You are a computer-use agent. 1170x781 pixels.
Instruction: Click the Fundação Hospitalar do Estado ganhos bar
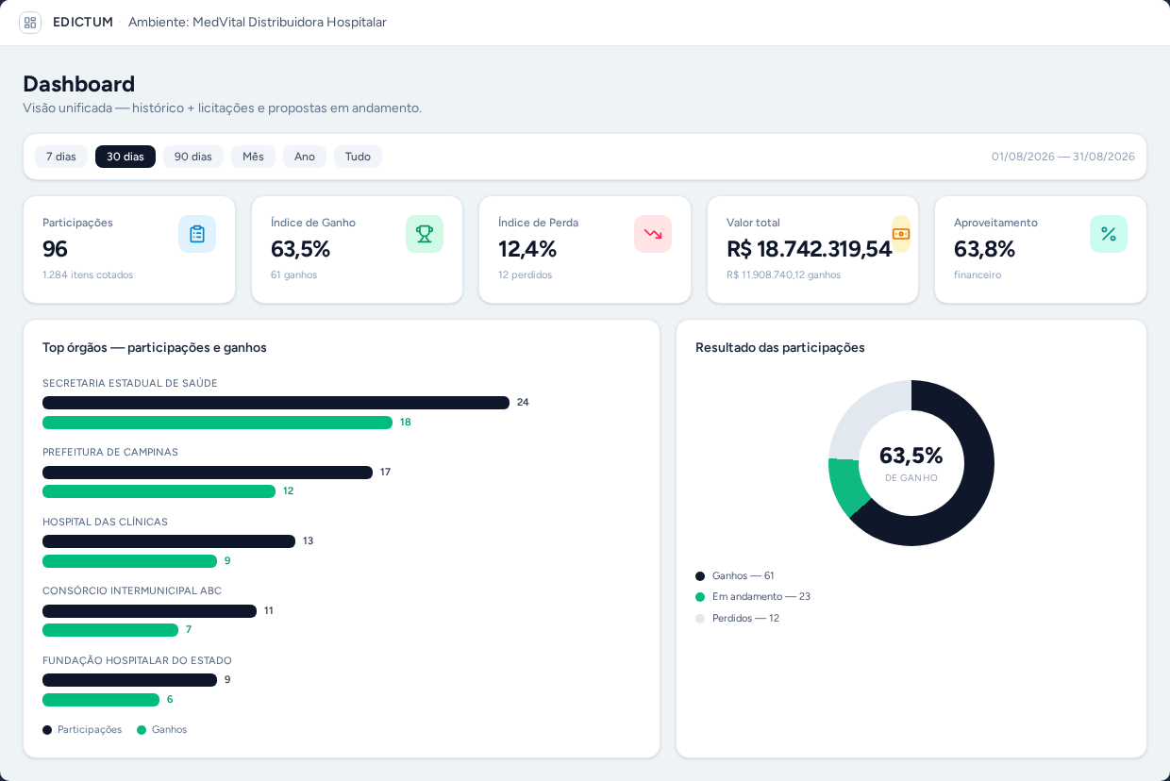(101, 700)
